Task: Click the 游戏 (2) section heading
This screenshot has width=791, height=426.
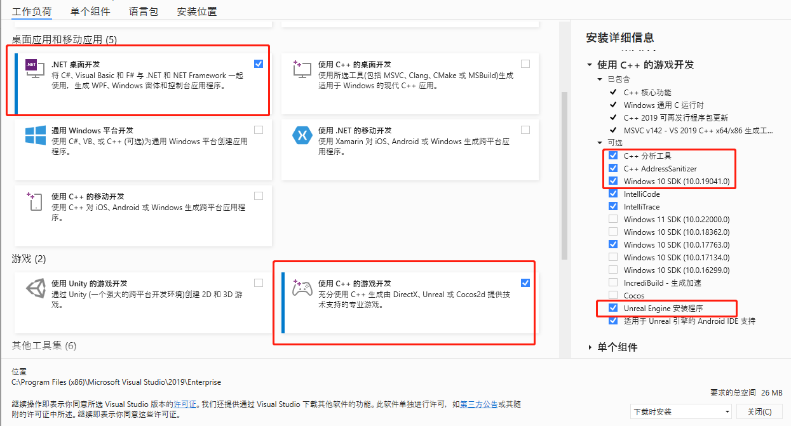Action: point(29,259)
